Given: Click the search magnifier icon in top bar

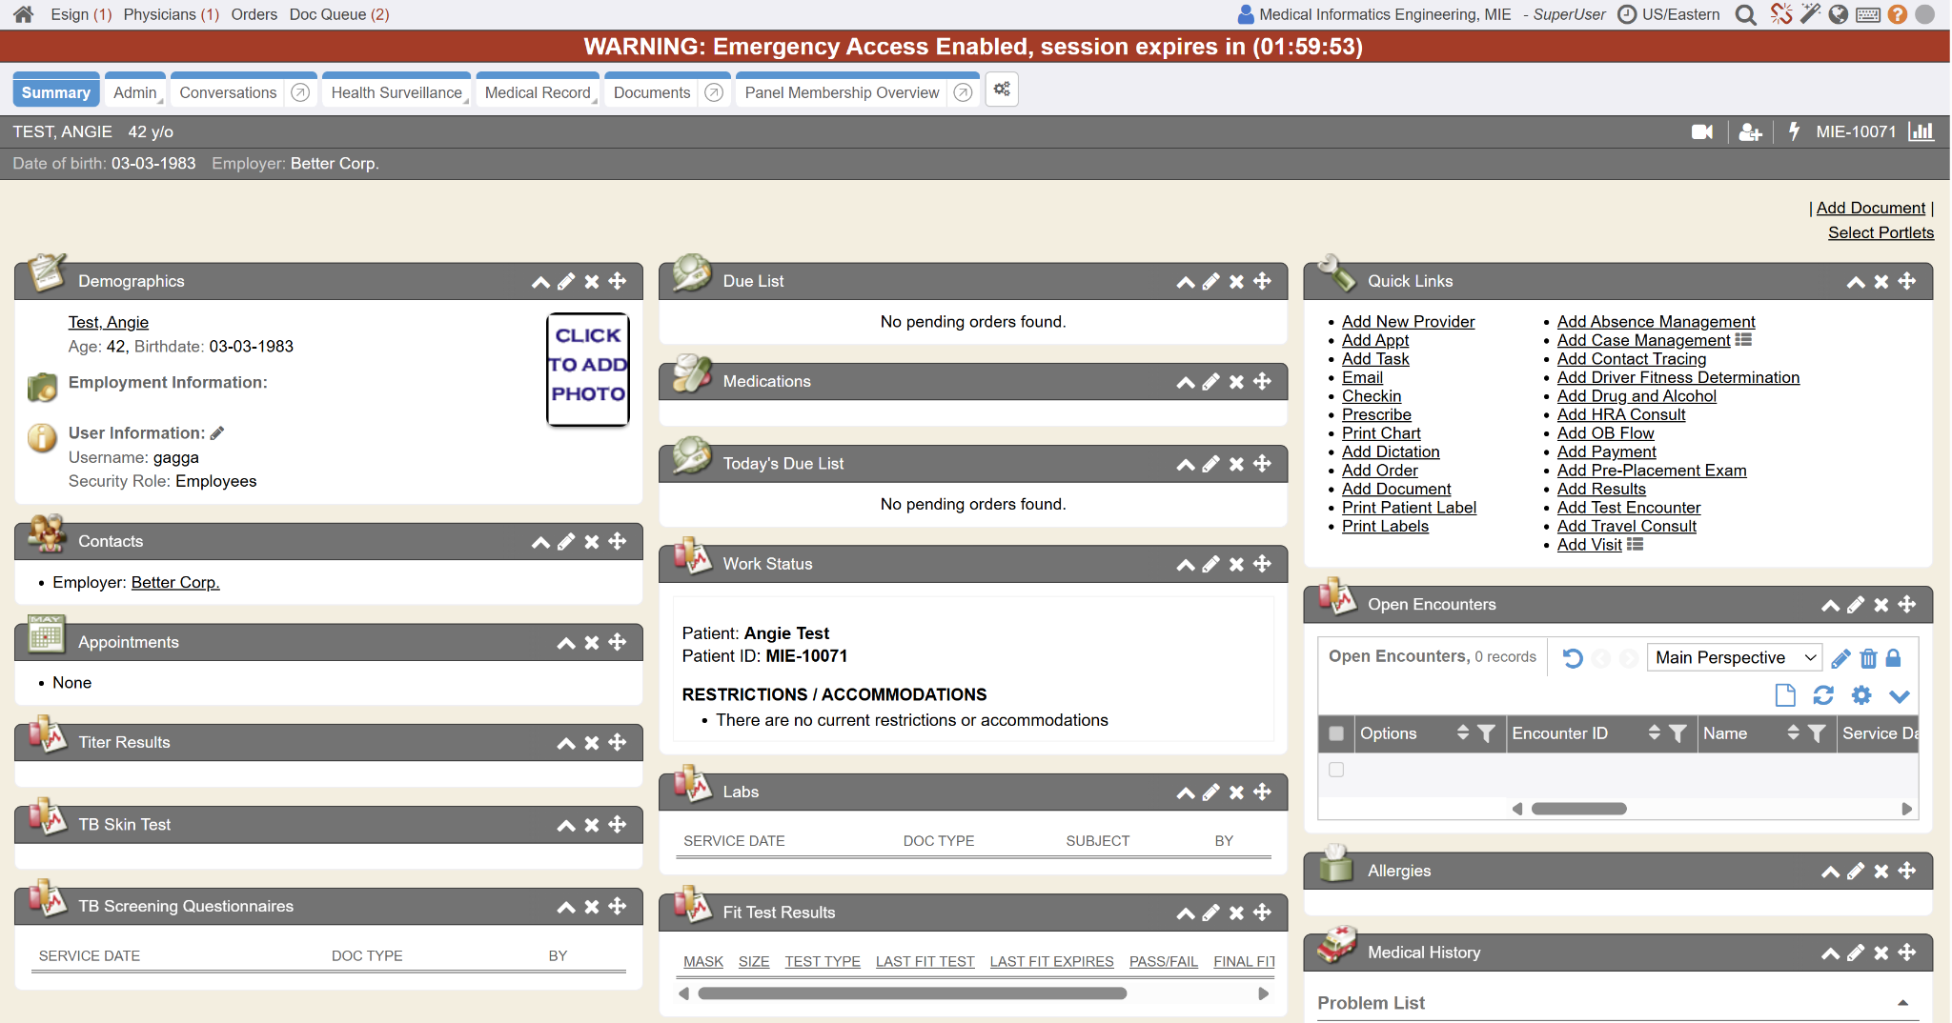Looking at the screenshot, I should [1745, 14].
